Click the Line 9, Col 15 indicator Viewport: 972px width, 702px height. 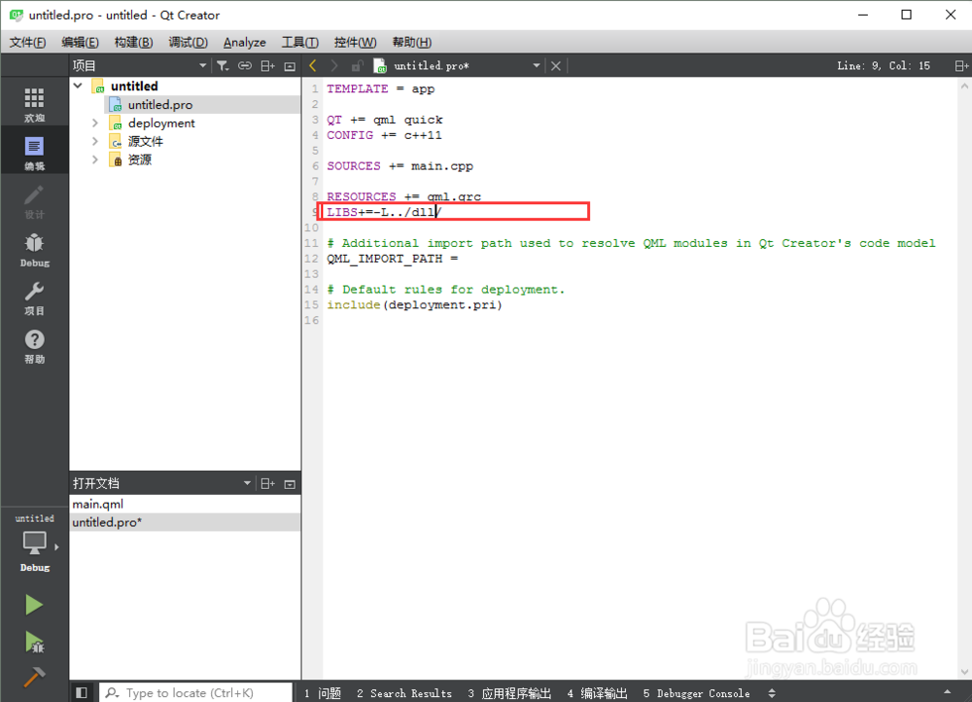[884, 66]
